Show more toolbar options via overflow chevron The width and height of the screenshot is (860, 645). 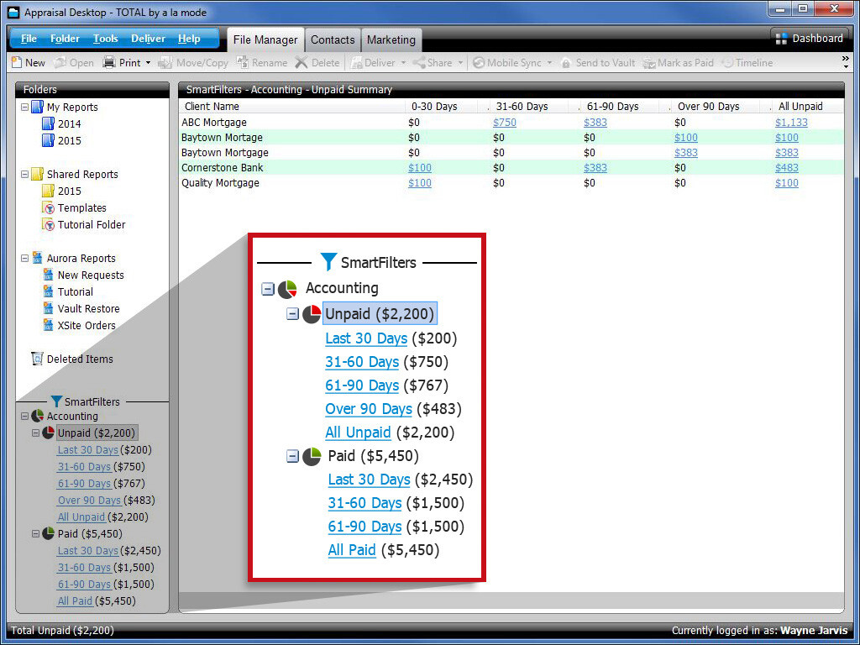845,62
